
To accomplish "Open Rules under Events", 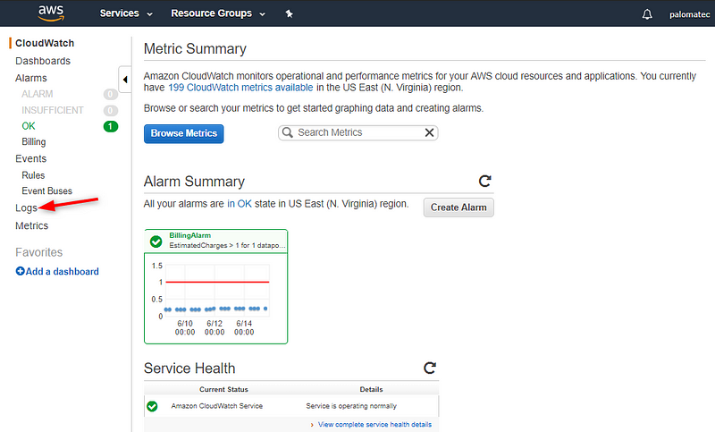I will [x=33, y=175].
